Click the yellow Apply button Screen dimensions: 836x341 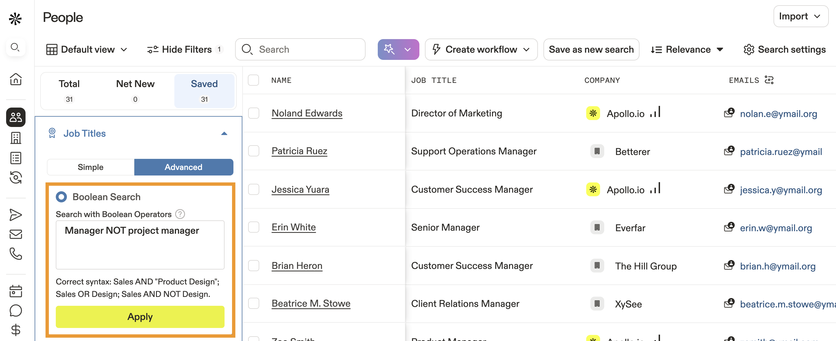coord(140,317)
